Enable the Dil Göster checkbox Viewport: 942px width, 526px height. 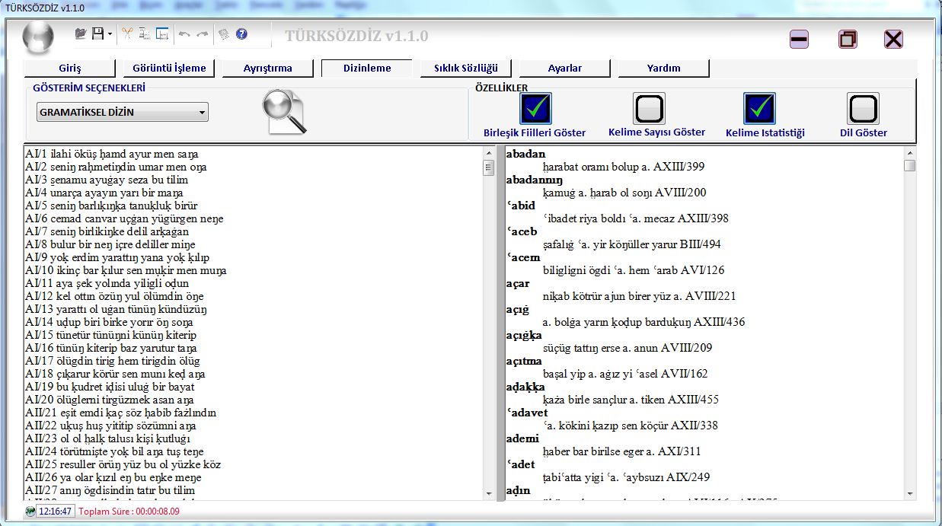pyautogui.click(x=863, y=109)
